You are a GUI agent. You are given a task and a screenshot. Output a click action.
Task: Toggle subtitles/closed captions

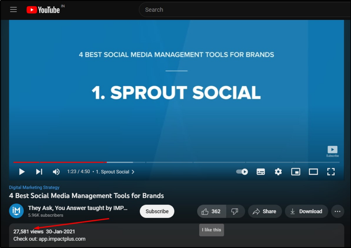[x=261, y=172]
